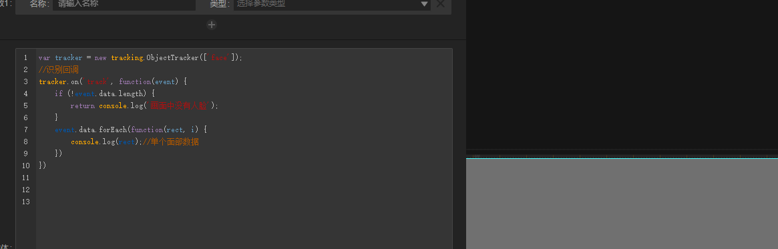This screenshot has height=249, width=778.
Task: Focus the 请输入名称 name field
Action: (x=124, y=5)
